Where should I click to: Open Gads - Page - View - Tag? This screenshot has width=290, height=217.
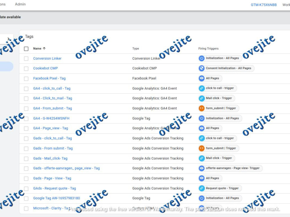(x=52, y=178)
